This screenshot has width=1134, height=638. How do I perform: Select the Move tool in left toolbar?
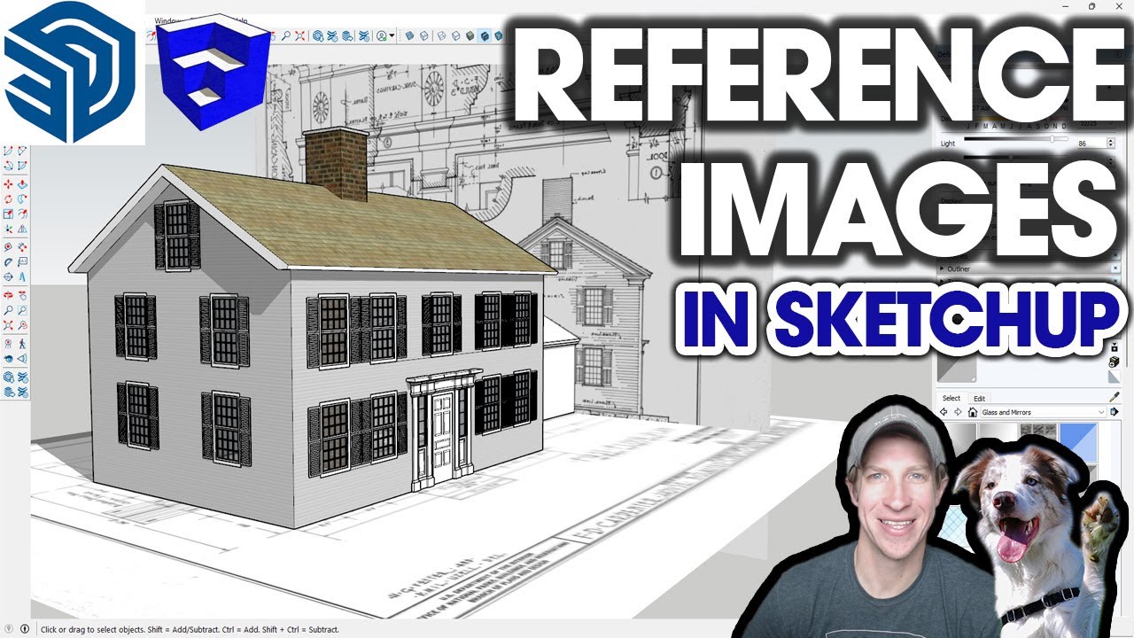coord(8,184)
